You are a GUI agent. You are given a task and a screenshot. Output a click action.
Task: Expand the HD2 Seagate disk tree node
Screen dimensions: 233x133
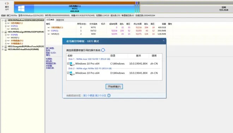(2, 47)
